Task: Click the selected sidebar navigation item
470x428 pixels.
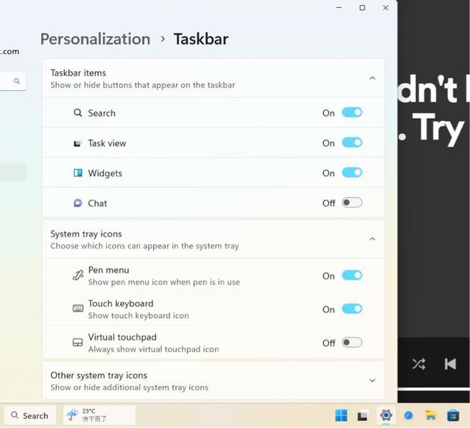Action: click(14, 172)
